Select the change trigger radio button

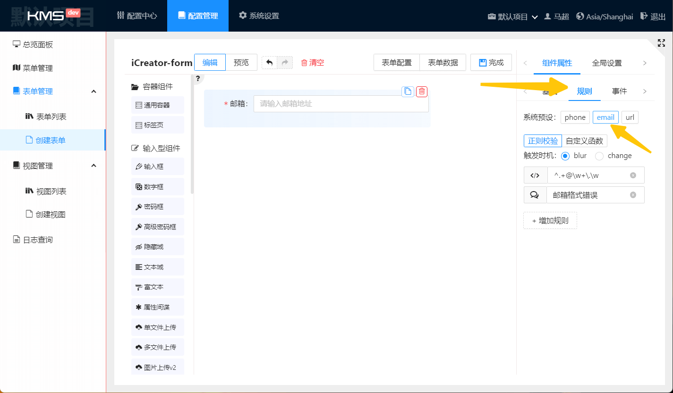(599, 156)
